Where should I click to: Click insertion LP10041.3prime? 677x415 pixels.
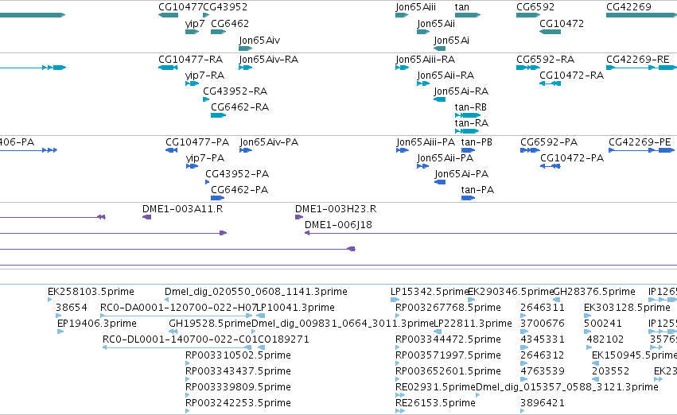295,308
